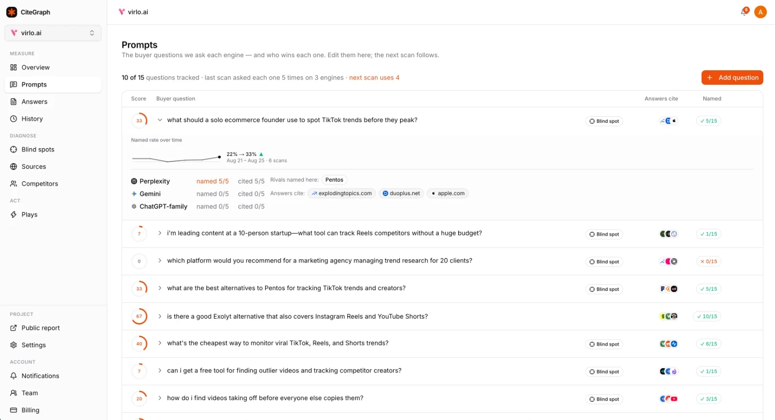Click the Public report external-link icon
This screenshot has width=775, height=420.
pyautogui.click(x=14, y=328)
